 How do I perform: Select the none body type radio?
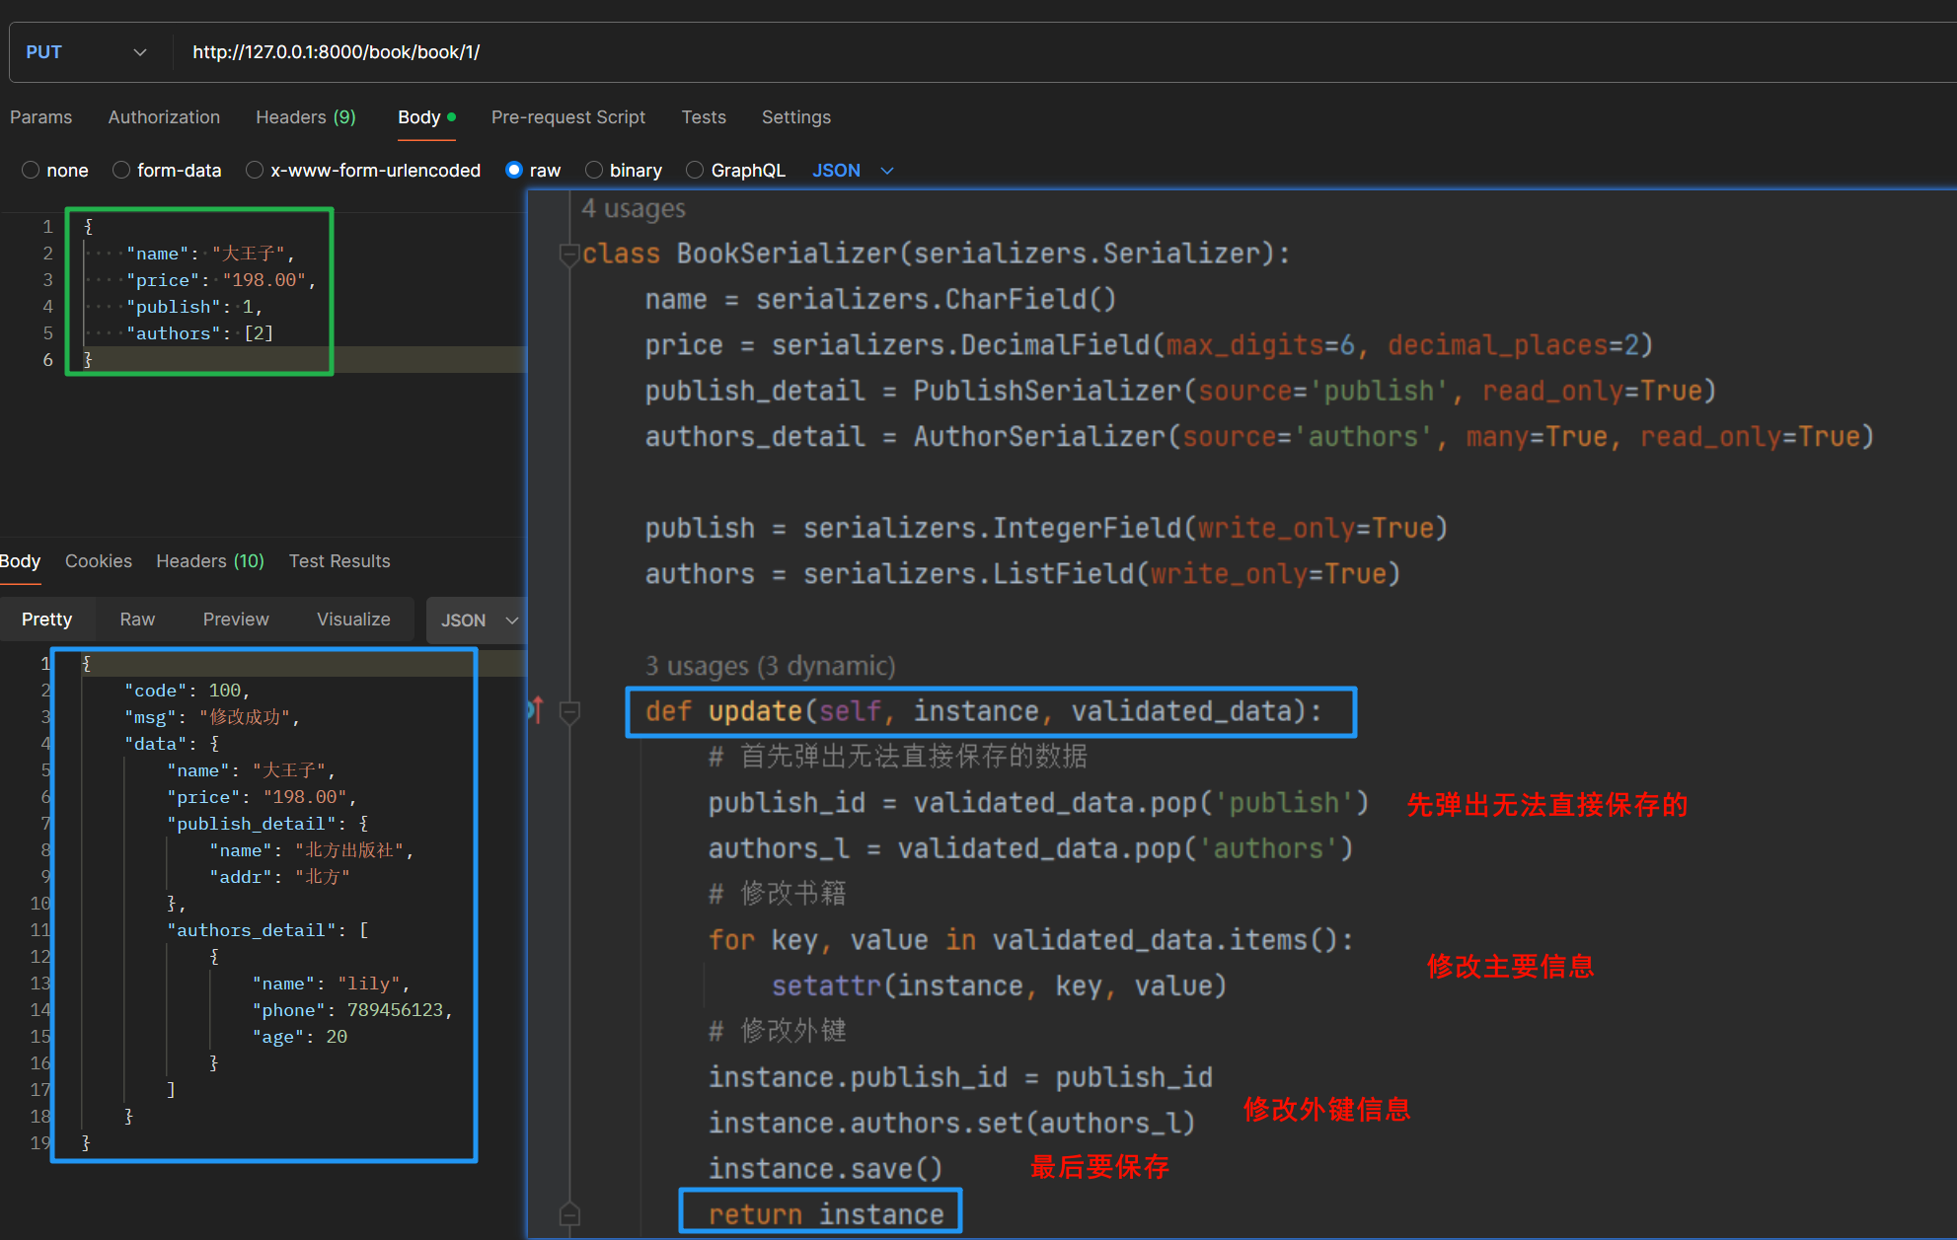(x=31, y=170)
